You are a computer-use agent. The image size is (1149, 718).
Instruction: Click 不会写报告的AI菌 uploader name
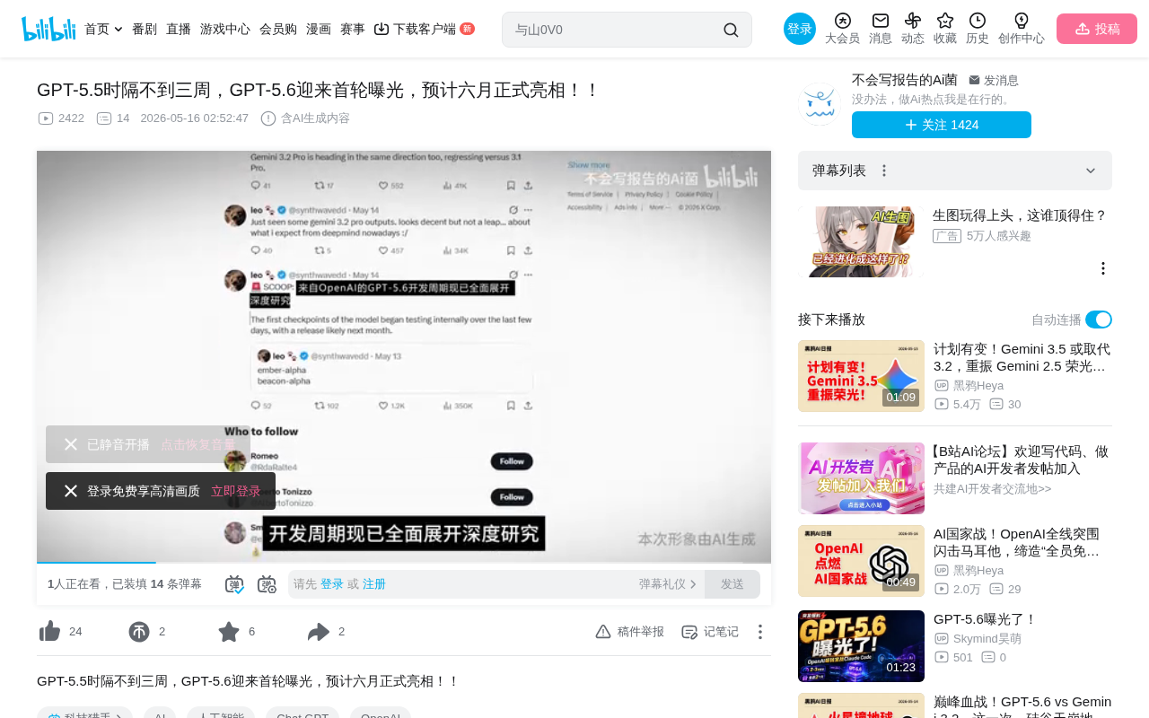pos(905,80)
